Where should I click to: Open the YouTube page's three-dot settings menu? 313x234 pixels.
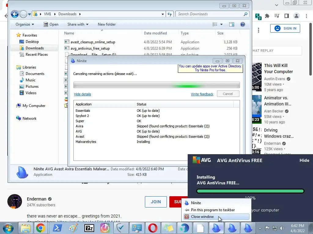click(x=259, y=30)
